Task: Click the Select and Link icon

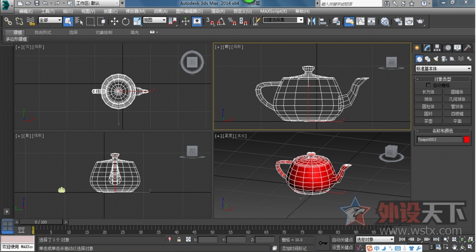Action: [x=8, y=21]
